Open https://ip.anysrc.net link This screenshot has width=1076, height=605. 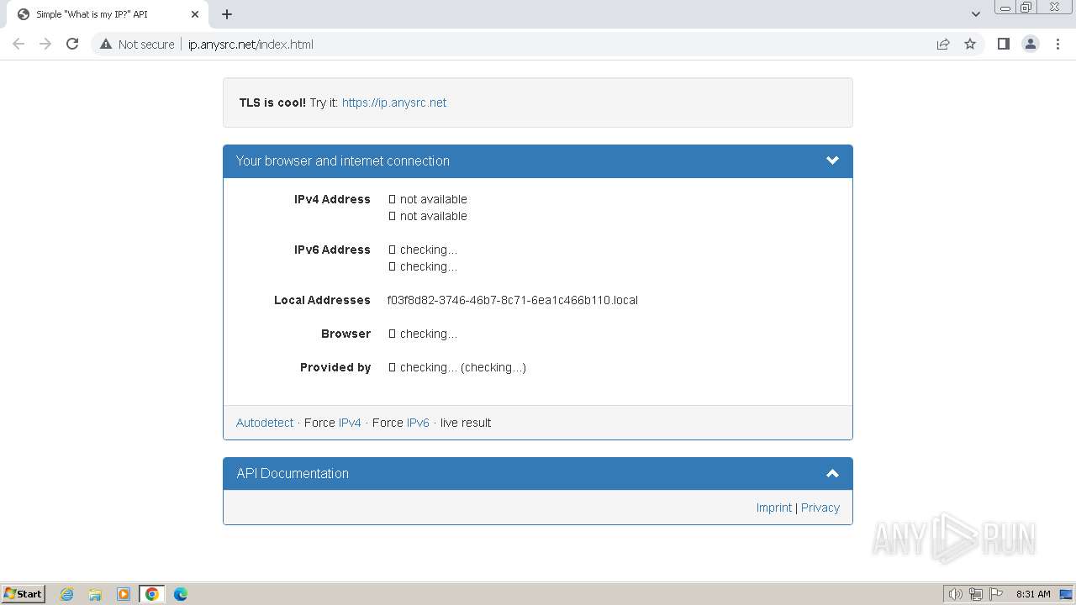click(394, 103)
